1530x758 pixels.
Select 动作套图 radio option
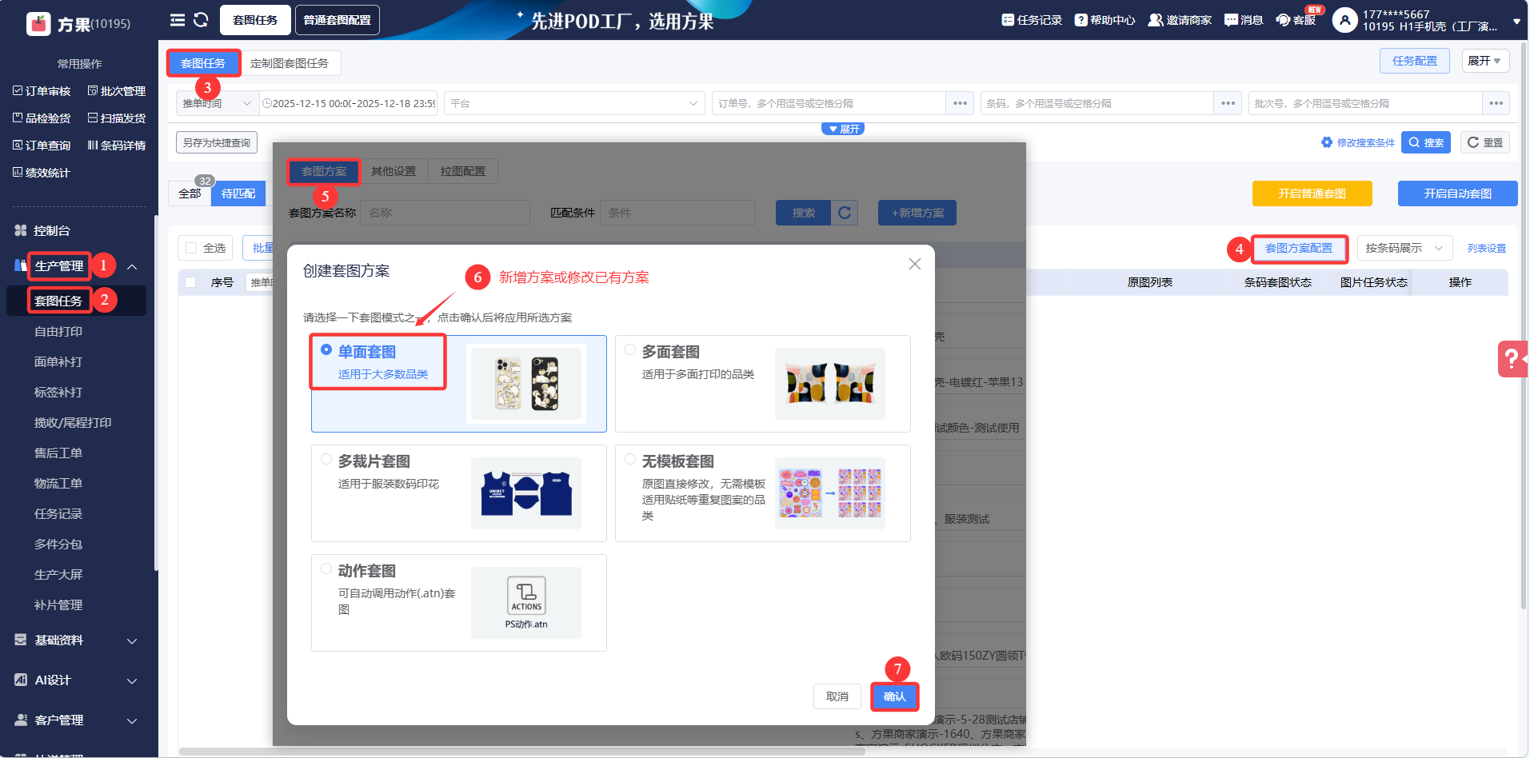326,569
